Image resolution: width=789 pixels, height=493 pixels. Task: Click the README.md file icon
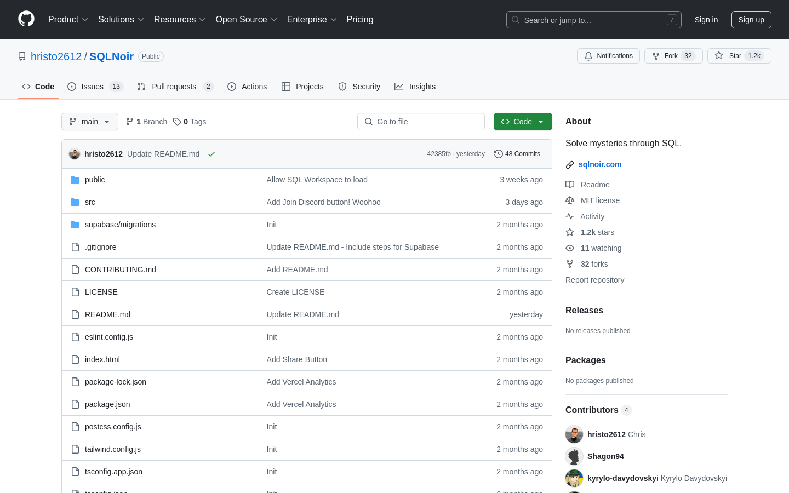(75, 314)
